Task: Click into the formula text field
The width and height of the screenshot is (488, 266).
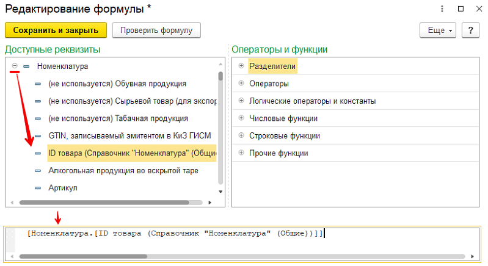Action: coord(246,241)
